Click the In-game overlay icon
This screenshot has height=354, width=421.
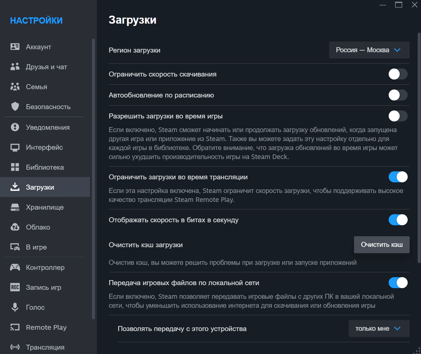point(15,247)
